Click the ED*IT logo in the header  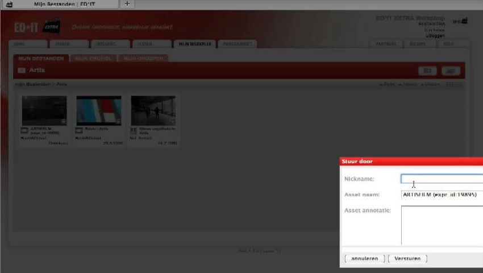[26, 27]
